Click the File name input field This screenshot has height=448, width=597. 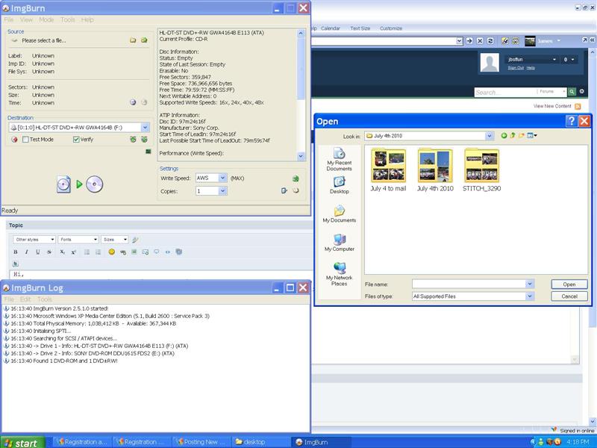point(469,284)
